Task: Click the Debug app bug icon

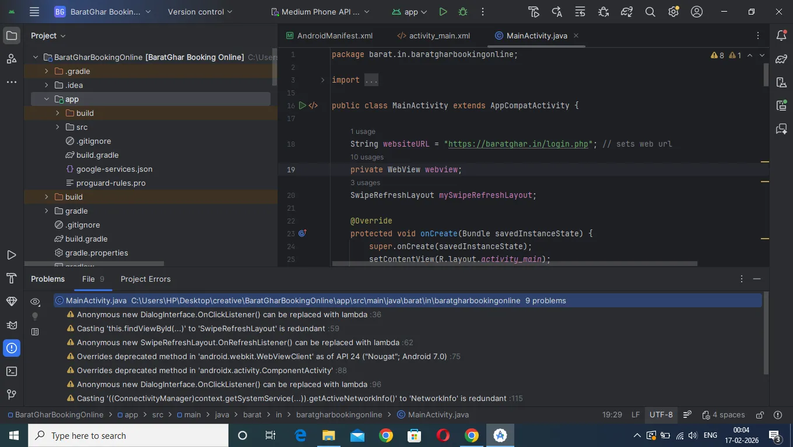Action: 463,12
